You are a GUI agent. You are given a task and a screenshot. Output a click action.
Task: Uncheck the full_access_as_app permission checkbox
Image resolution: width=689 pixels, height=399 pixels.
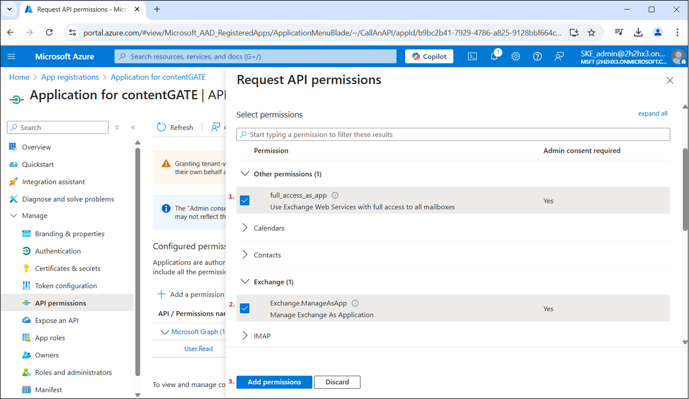[x=245, y=201]
